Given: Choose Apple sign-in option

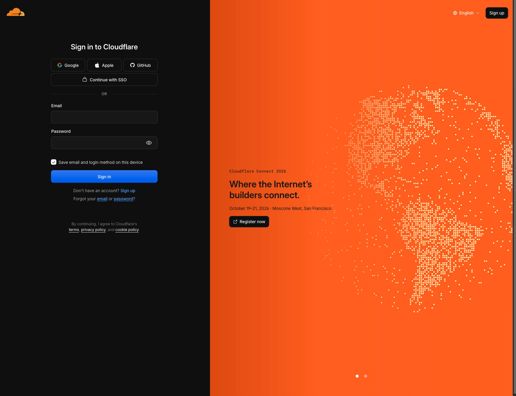Looking at the screenshot, I should coord(104,65).
